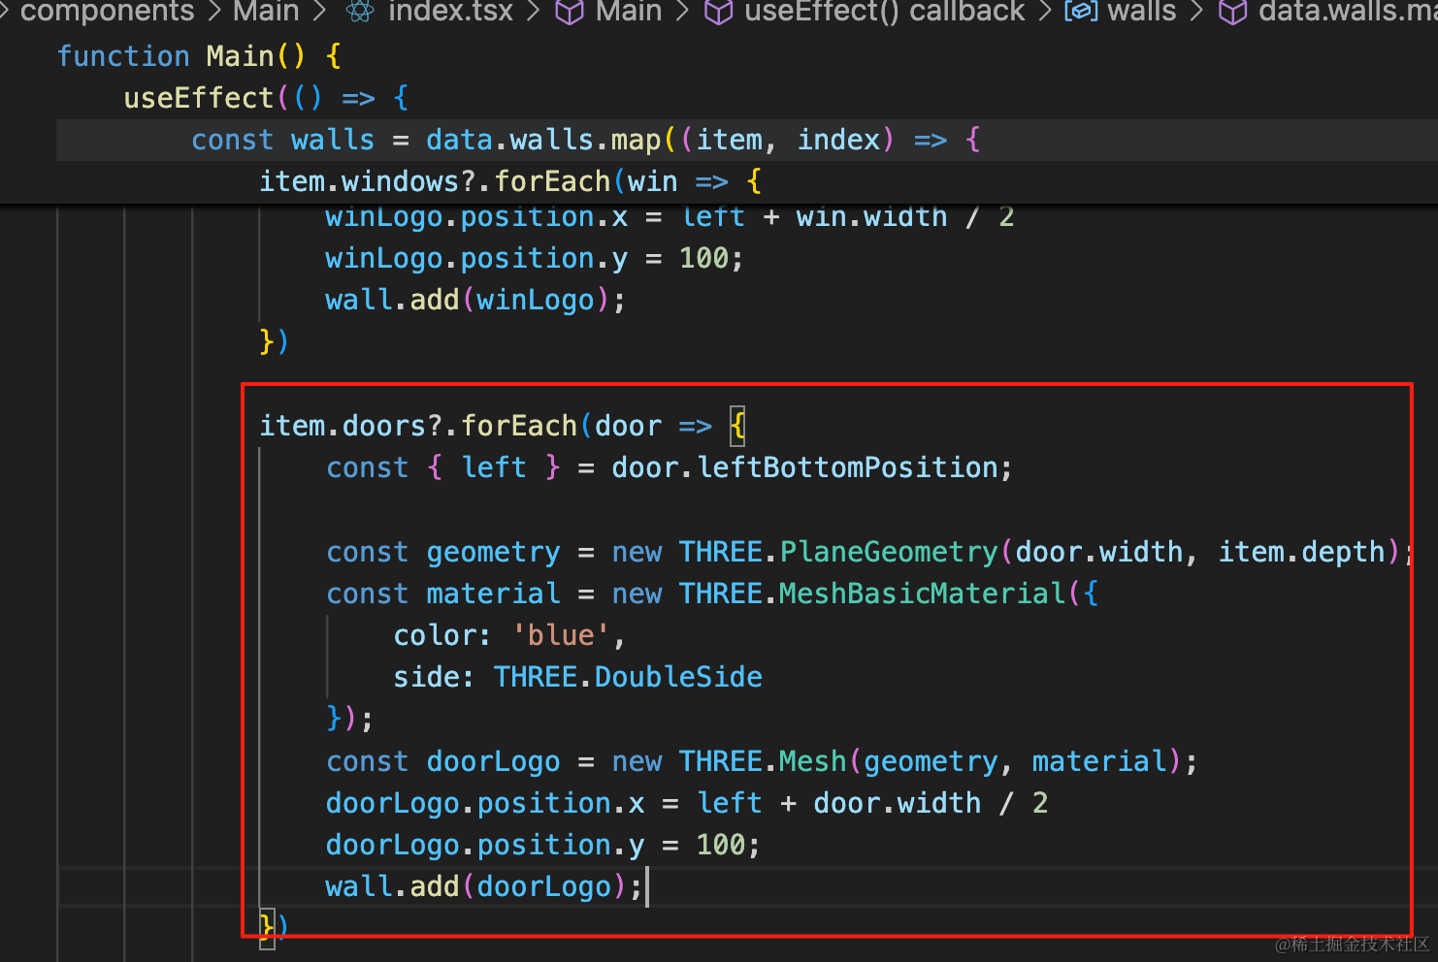The image size is (1438, 962).
Task: Click 'PlaneGeometry' in the geometry line
Action: [x=889, y=552]
